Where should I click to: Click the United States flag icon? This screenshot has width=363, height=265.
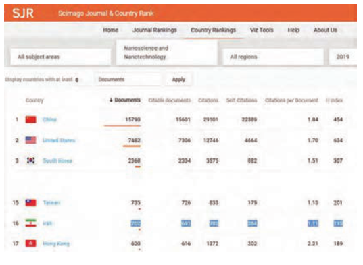(x=30, y=140)
